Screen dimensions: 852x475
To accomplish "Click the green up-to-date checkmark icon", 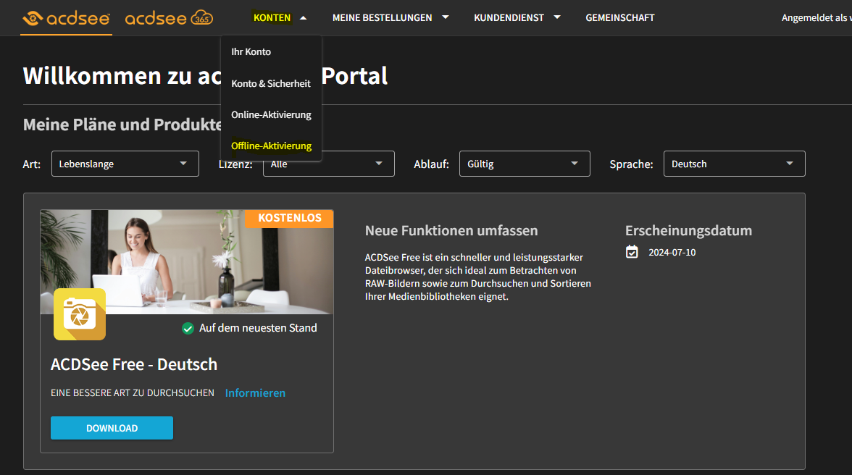I will pyautogui.click(x=188, y=329).
